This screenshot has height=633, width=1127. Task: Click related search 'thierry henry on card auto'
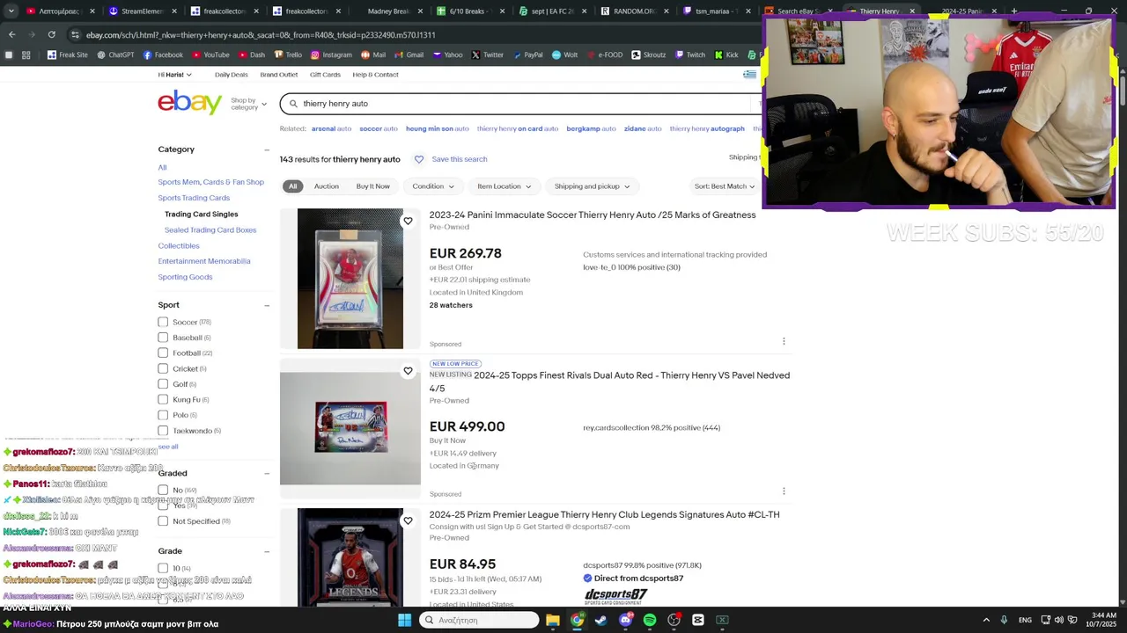click(x=518, y=128)
